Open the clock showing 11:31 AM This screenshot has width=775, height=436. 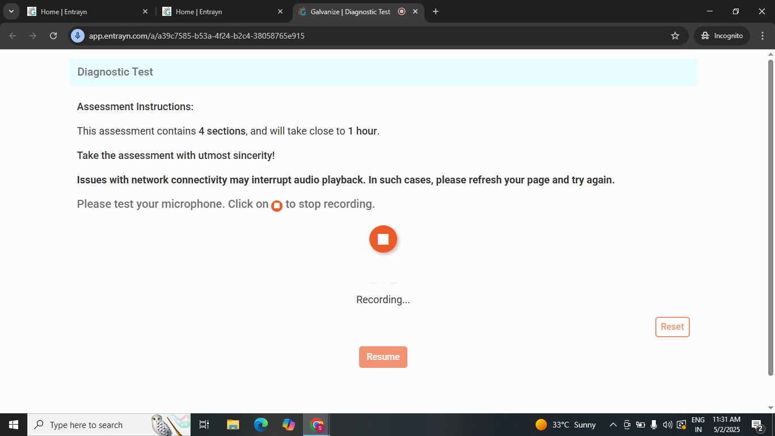coord(727,425)
